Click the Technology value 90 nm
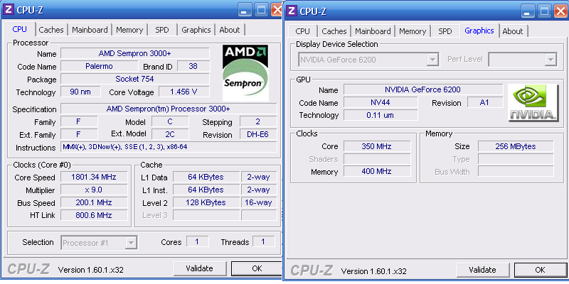The height and width of the screenshot is (284, 569). pyautogui.click(x=80, y=92)
